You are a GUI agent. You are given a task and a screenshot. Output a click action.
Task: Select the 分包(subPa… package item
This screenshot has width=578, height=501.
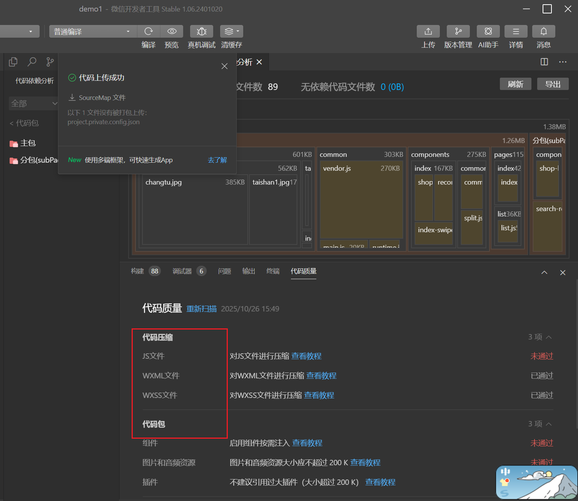34,160
